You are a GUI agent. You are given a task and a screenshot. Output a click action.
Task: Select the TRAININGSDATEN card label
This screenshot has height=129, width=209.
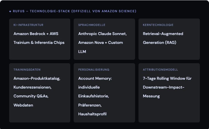click(27, 69)
